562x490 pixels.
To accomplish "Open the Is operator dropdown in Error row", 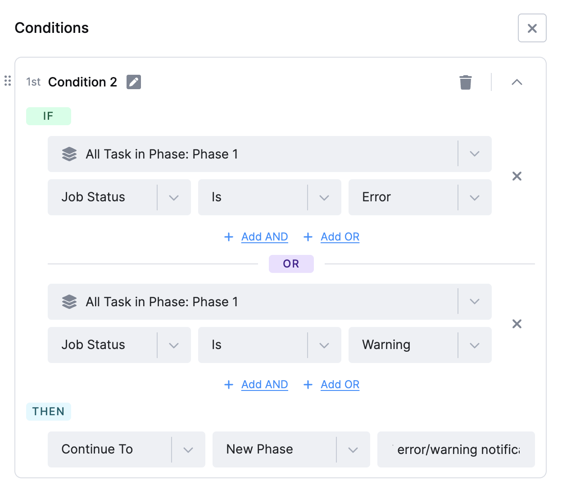I will [x=270, y=197].
